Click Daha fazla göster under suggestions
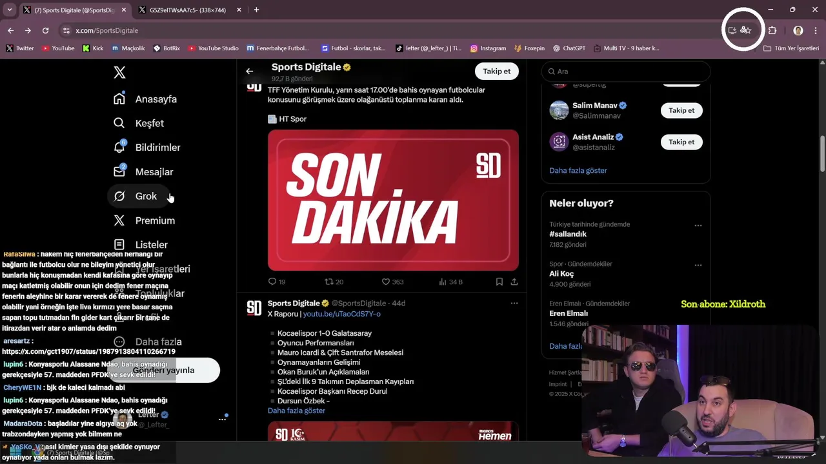This screenshot has height=464, width=826. [578, 171]
